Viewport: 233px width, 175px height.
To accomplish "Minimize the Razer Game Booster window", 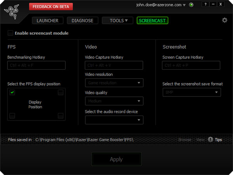I will tap(213, 4).
